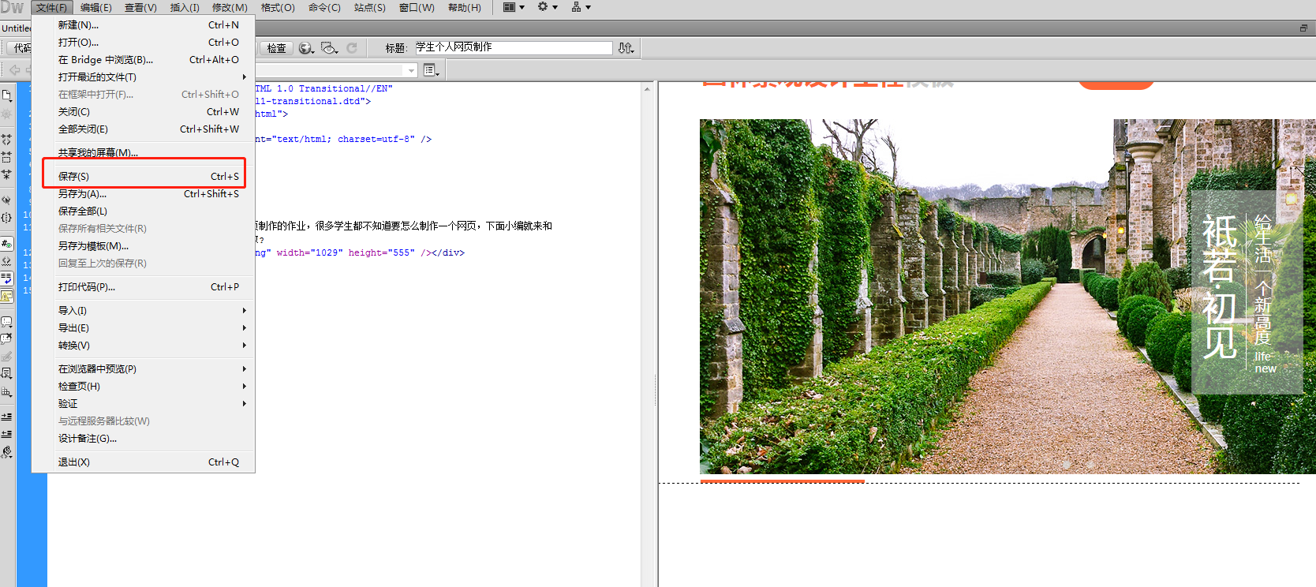This screenshot has height=587, width=1316.
Task: Select 保存(S) in the File menu
Action: (143, 177)
